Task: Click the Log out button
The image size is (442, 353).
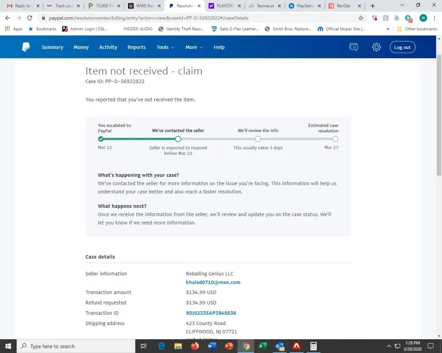Action: point(402,47)
